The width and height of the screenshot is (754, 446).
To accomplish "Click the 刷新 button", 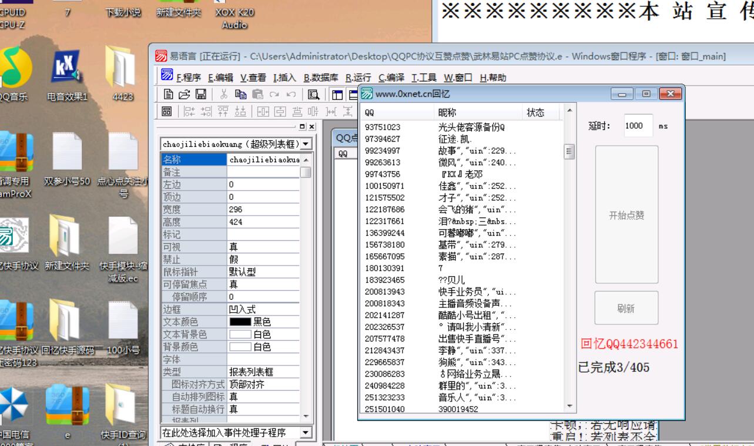I will pos(626,308).
